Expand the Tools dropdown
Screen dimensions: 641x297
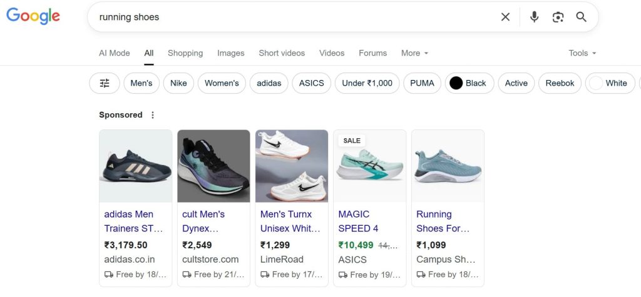click(x=582, y=53)
